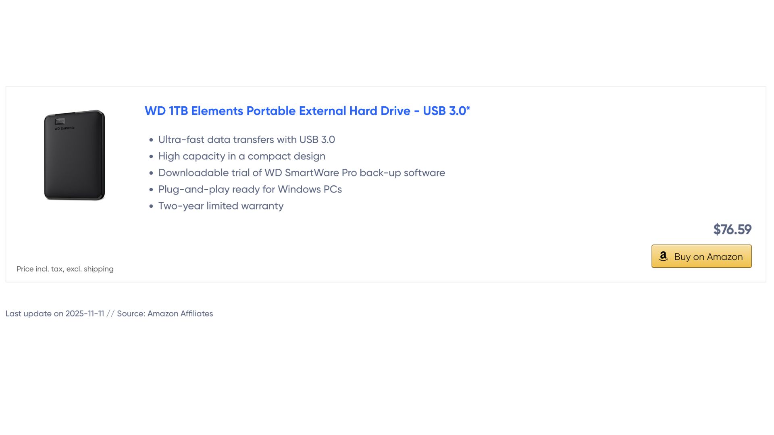The image size is (774, 435).
Task: Click the bullet dot beside Two-year limited warranty
Action: [x=151, y=206]
